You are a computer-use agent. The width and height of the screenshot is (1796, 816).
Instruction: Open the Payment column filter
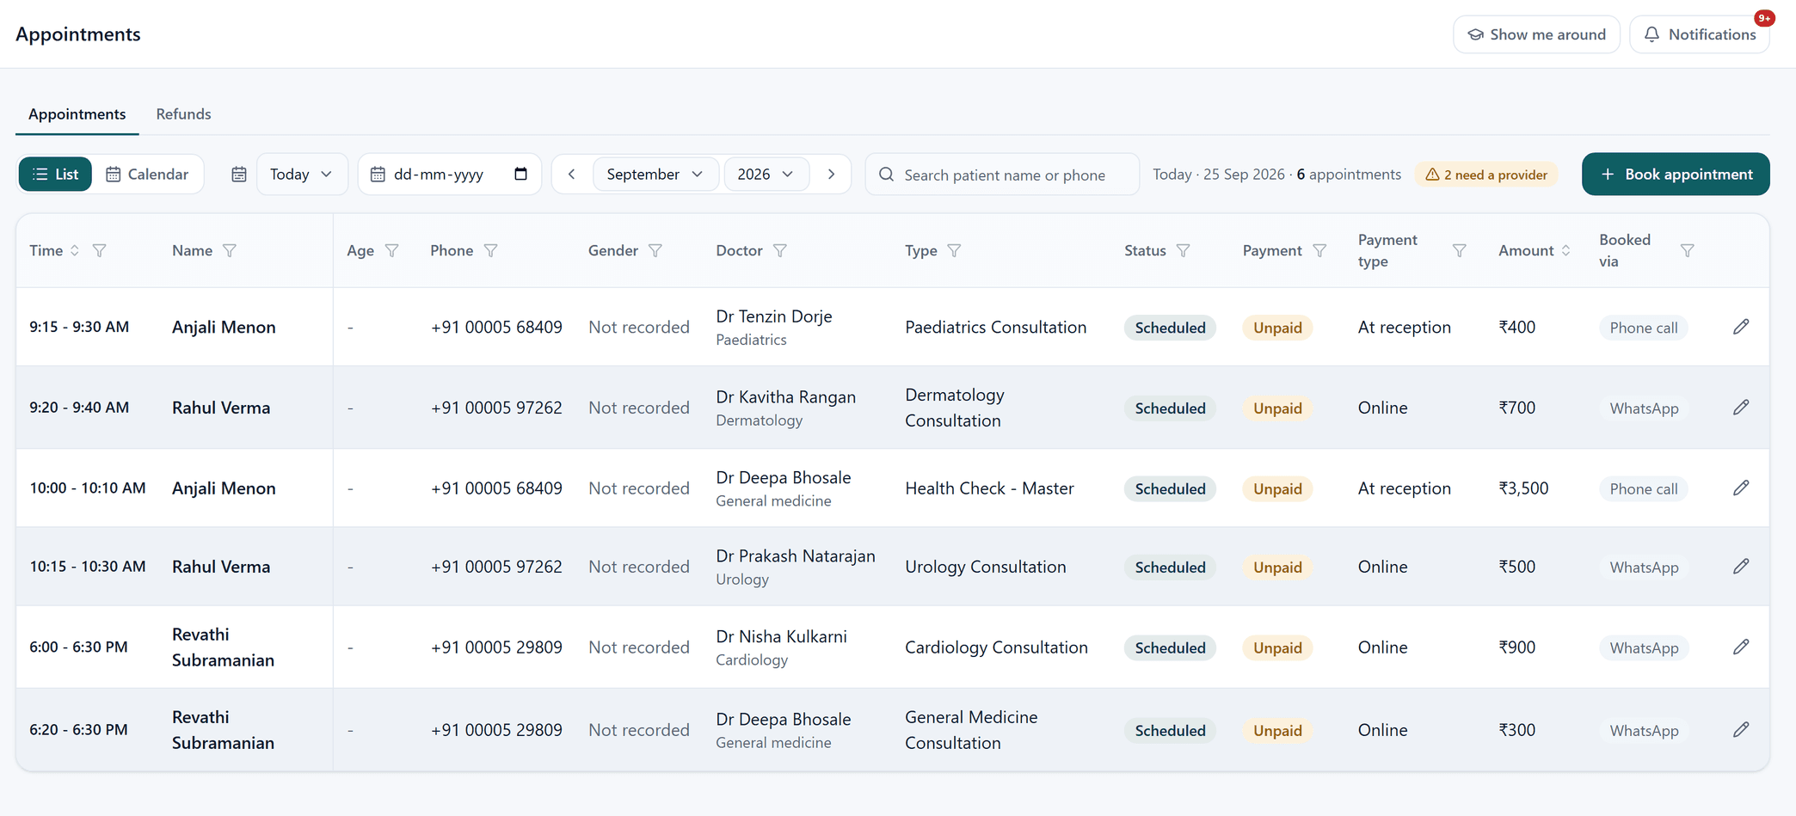pyautogui.click(x=1319, y=250)
